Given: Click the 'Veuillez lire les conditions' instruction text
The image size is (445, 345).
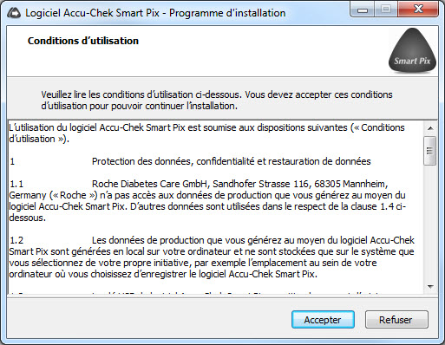Looking at the screenshot, I should coord(217,101).
